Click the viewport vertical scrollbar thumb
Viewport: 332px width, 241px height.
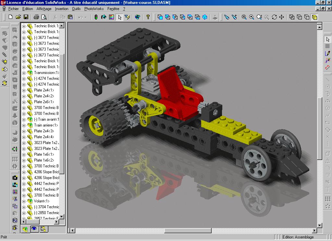click(320, 128)
